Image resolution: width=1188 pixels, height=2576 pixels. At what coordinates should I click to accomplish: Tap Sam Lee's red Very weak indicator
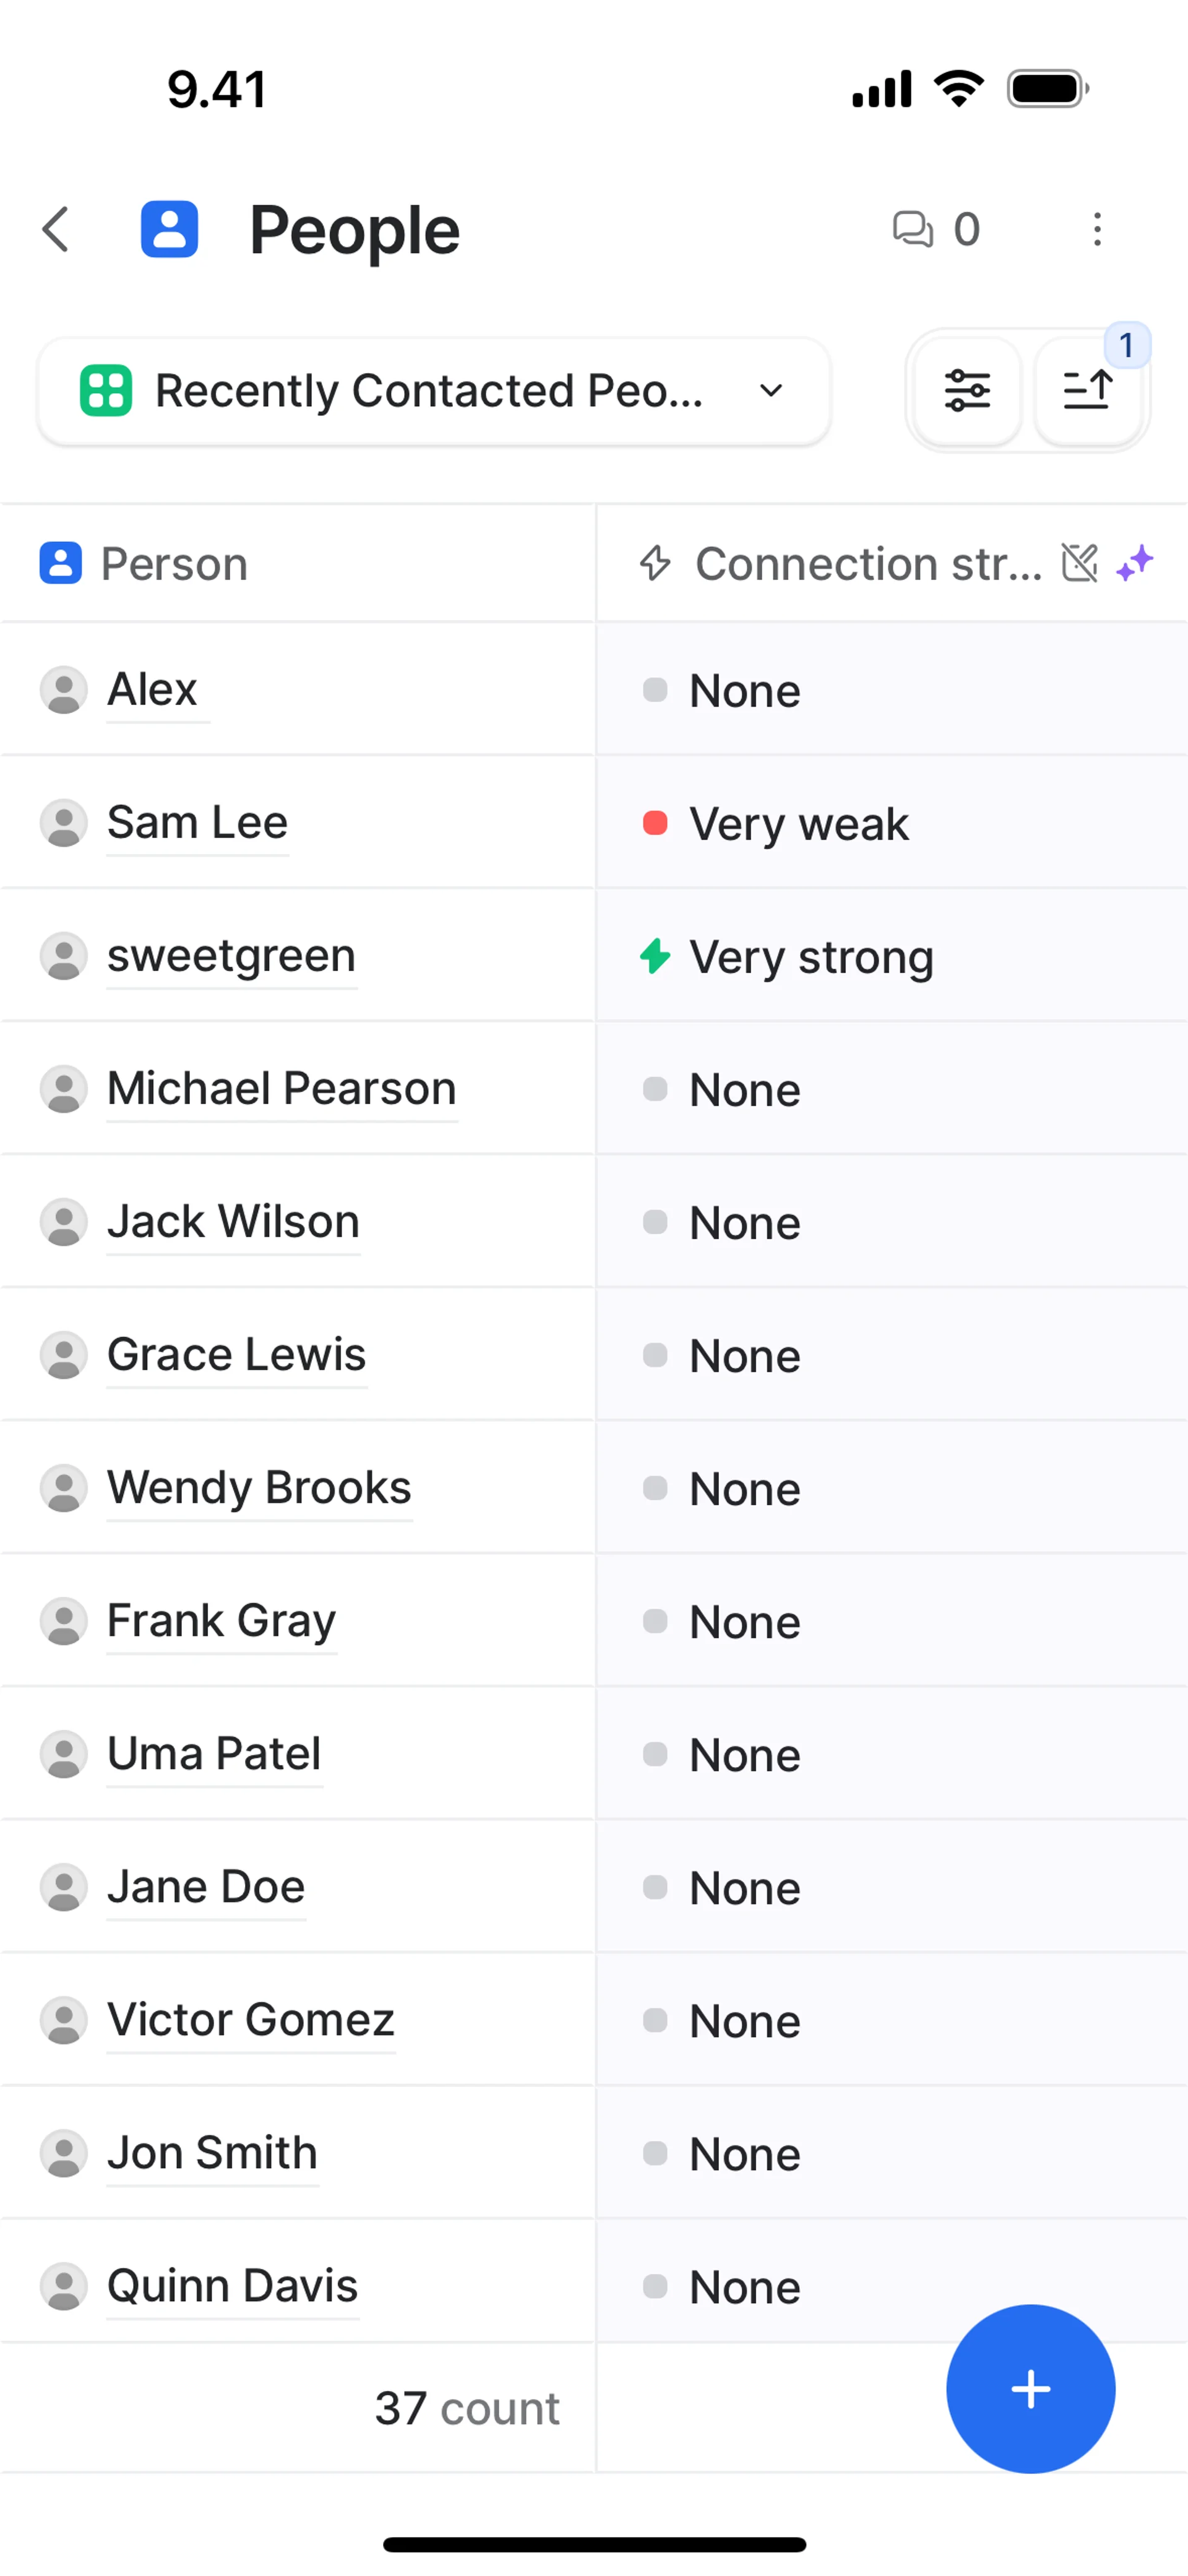[x=655, y=823]
